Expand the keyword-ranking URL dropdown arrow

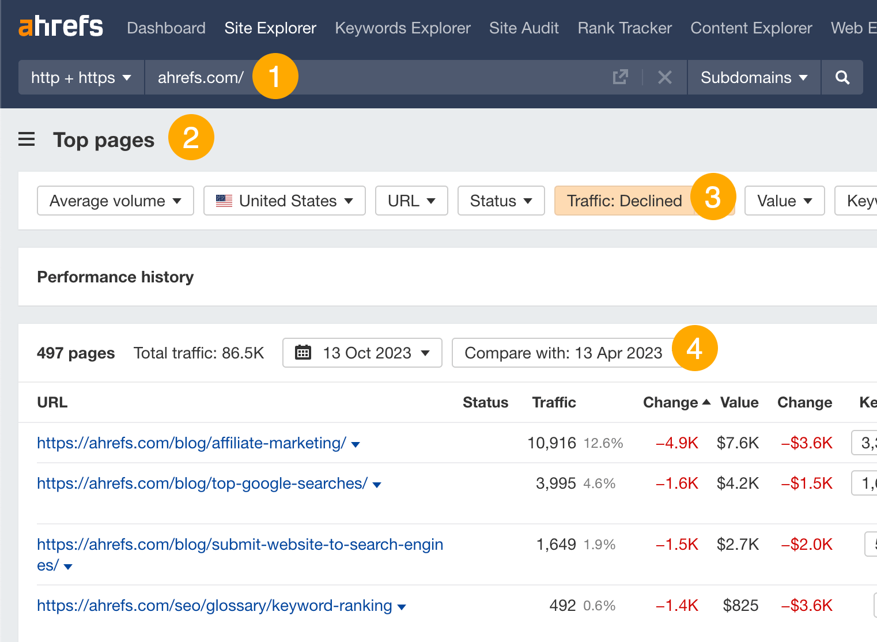[x=402, y=606]
